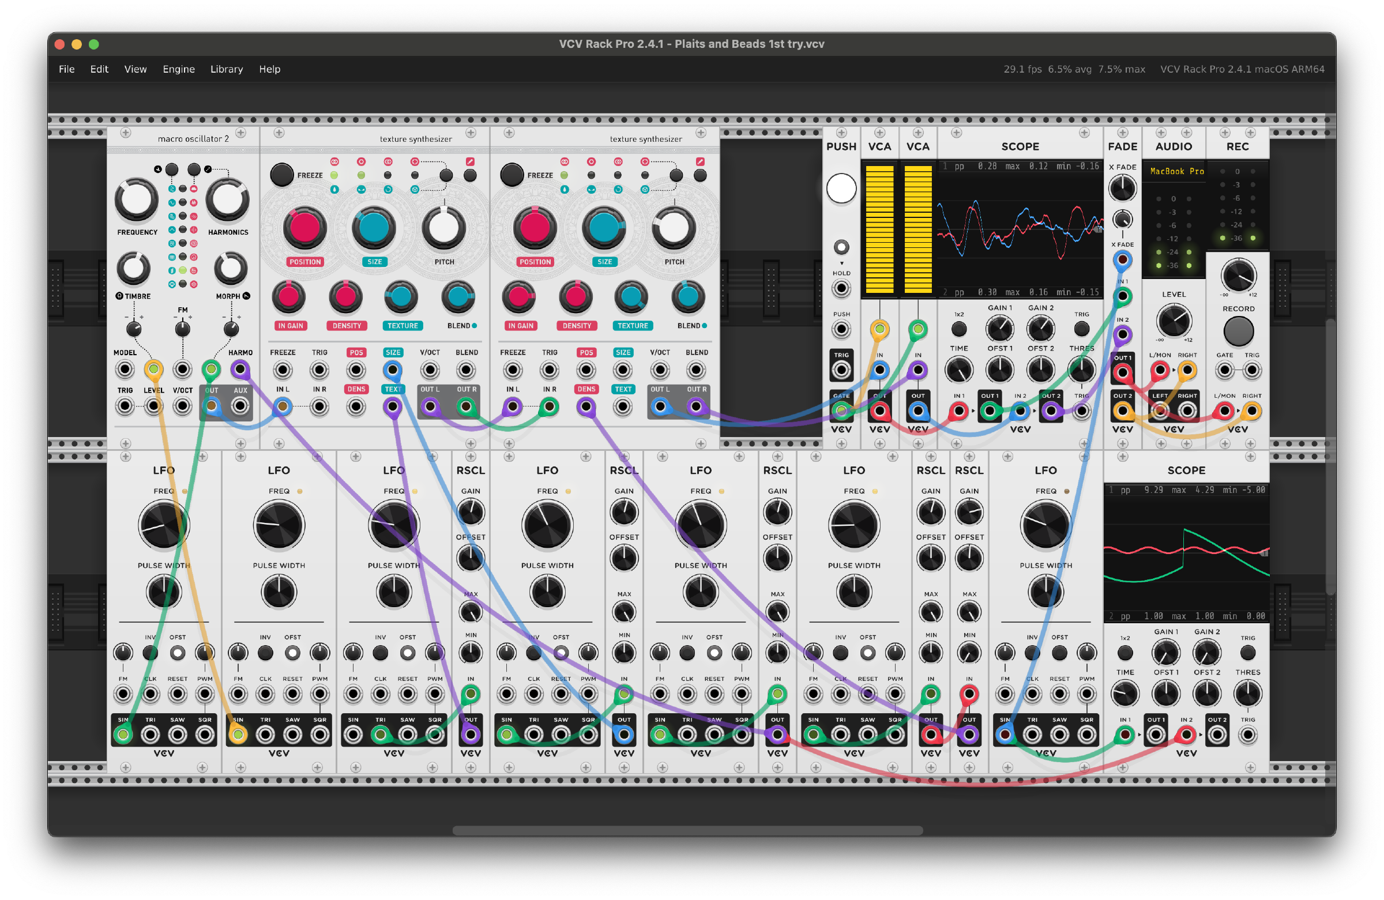
Task: Click the FREEZE gate jack on left texture synthesizer
Action: point(283,370)
